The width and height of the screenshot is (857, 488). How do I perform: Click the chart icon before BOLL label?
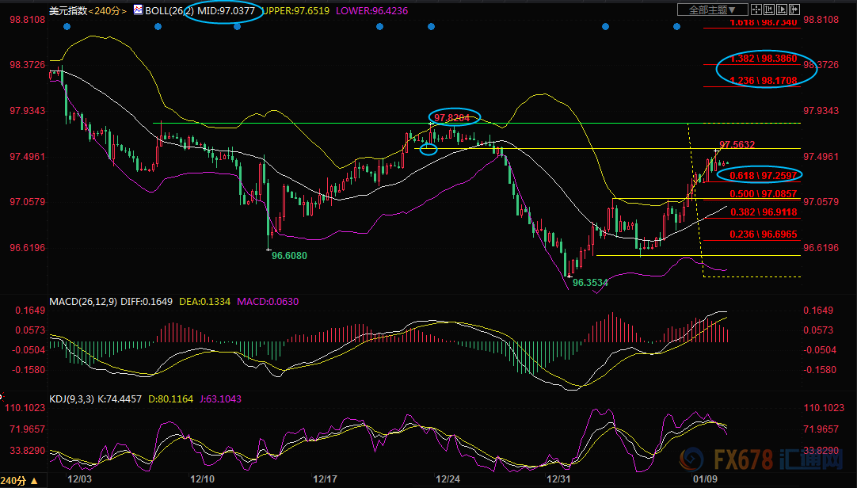(137, 10)
